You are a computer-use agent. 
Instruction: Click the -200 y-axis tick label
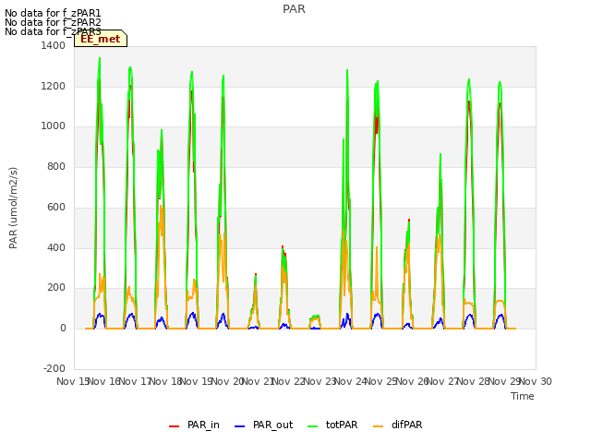click(54, 368)
